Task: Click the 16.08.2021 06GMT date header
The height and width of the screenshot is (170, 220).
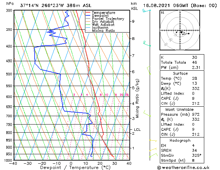Action: (166, 6)
